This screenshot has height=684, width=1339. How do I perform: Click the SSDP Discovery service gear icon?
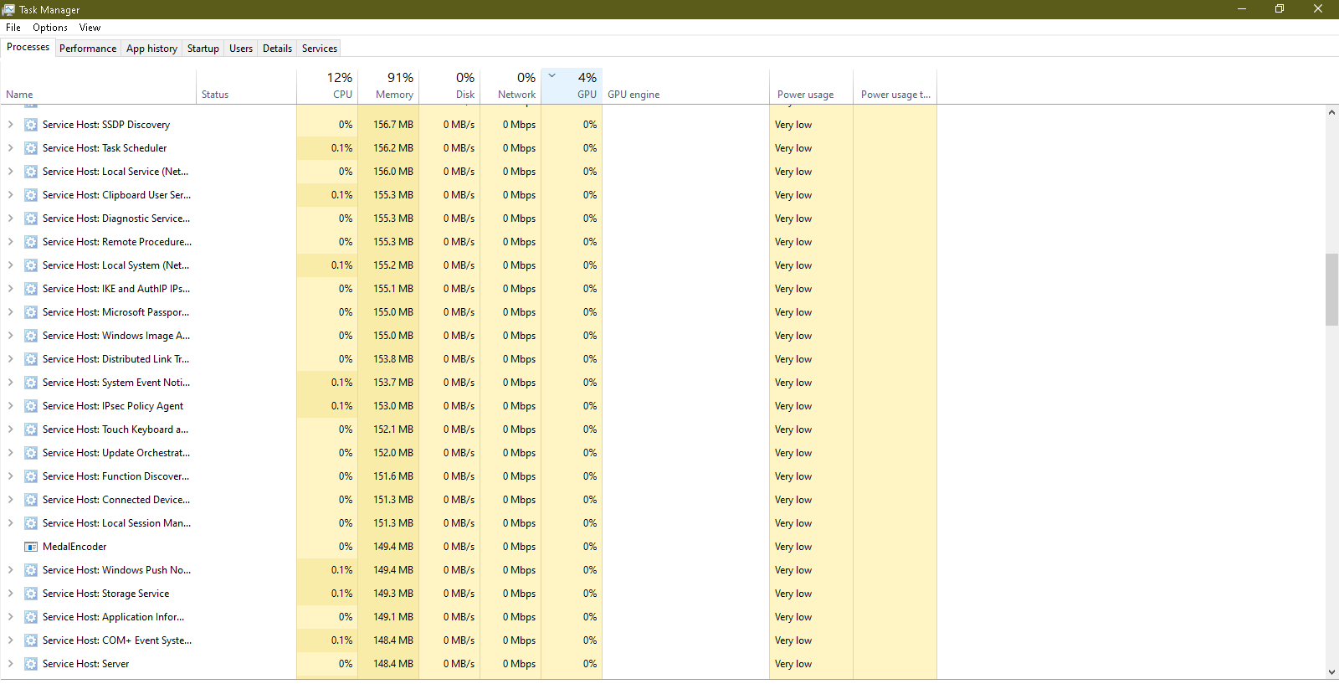tap(31, 125)
